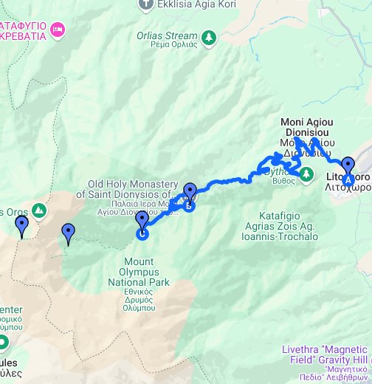The width and height of the screenshot is (372, 384).
Task: Click Katafigio Agrias Zois Ag. Ioannis-Trochalo label
Action: pos(280,227)
